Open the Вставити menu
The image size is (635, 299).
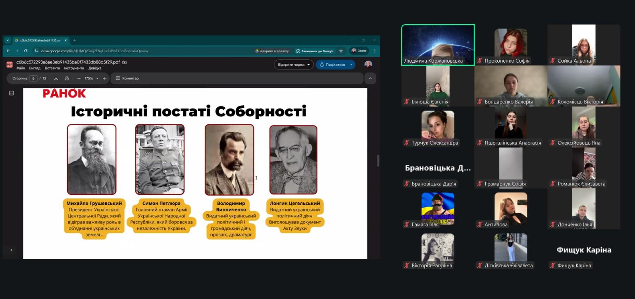click(x=52, y=68)
